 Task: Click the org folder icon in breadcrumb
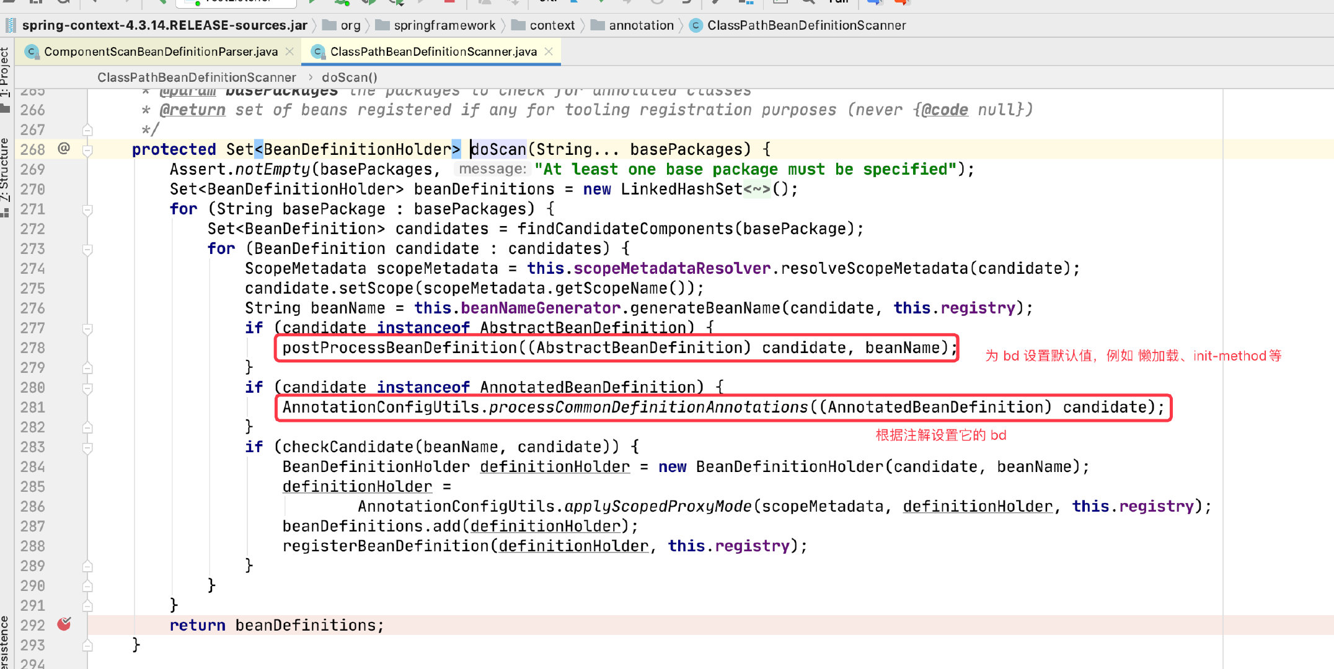point(329,25)
